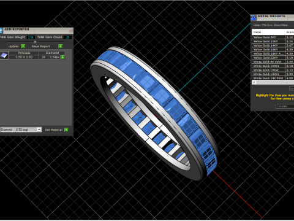Viewport: 294px width, 221px height.
Task: Click the Calculate button in Metal Weights
Action: pos(285,106)
